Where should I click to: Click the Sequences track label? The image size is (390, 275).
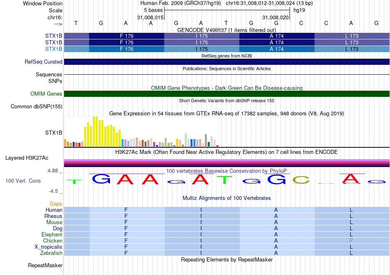[49, 74]
